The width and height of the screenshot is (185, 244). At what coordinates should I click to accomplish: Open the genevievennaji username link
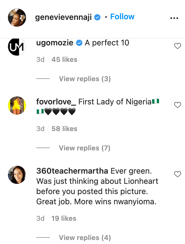(x=64, y=18)
